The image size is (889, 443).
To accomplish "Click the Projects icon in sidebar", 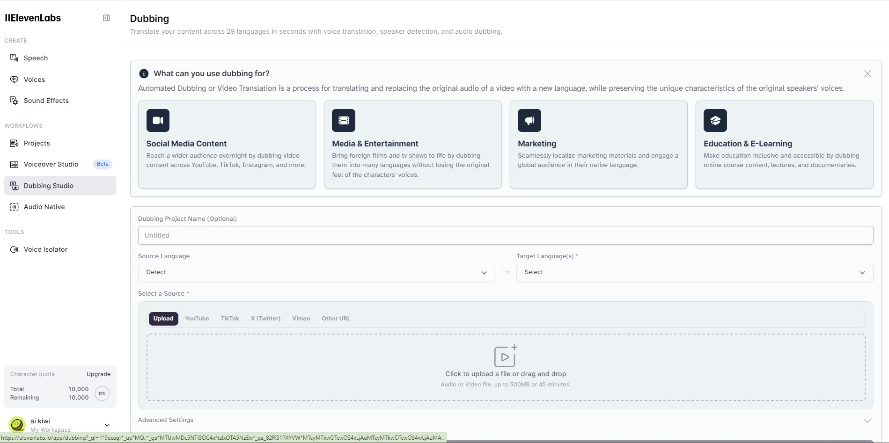I will pos(14,143).
